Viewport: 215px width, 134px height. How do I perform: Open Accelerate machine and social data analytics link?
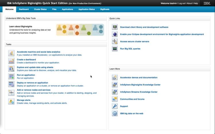point(38,52)
